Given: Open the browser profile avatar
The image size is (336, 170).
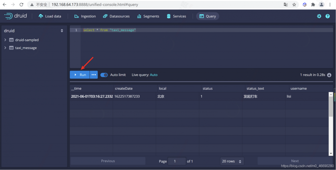Looking at the screenshot, I should click(x=322, y=4).
